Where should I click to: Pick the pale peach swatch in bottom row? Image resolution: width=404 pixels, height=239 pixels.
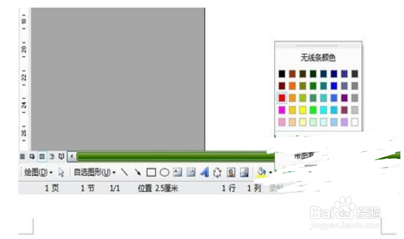(292, 122)
